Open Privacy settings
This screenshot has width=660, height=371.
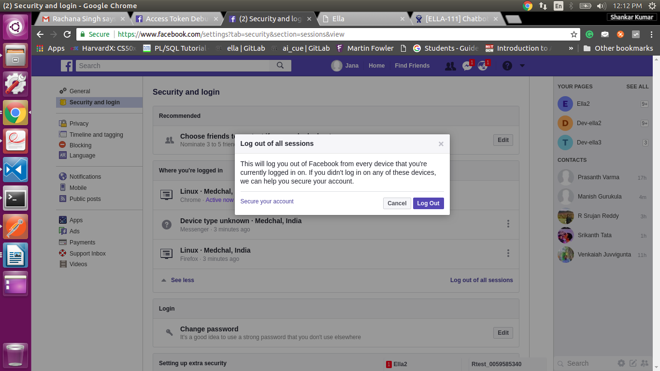coord(79,124)
